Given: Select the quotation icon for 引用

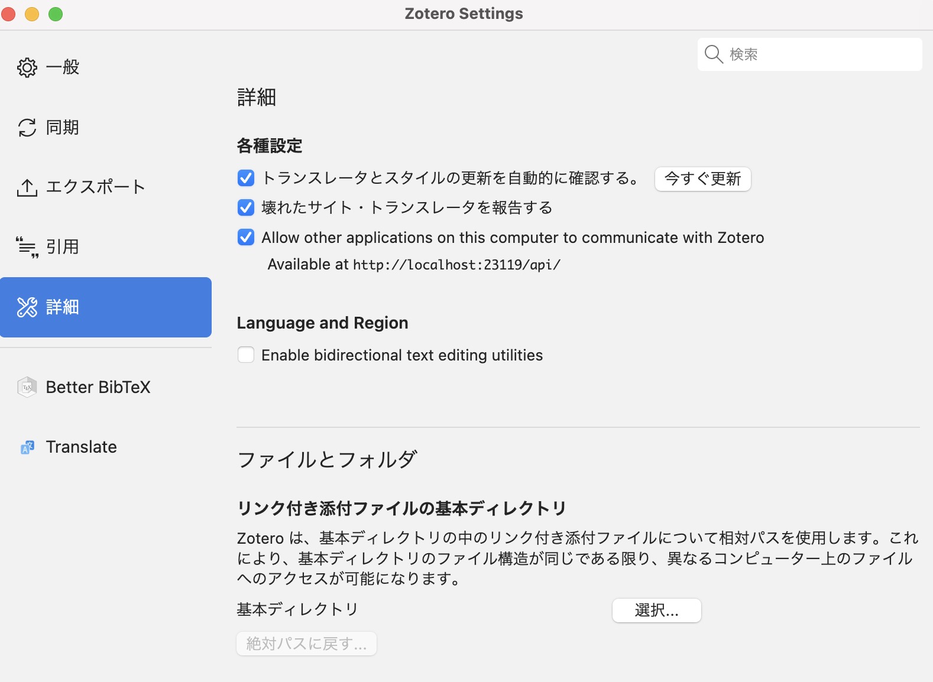Looking at the screenshot, I should pyautogui.click(x=27, y=247).
